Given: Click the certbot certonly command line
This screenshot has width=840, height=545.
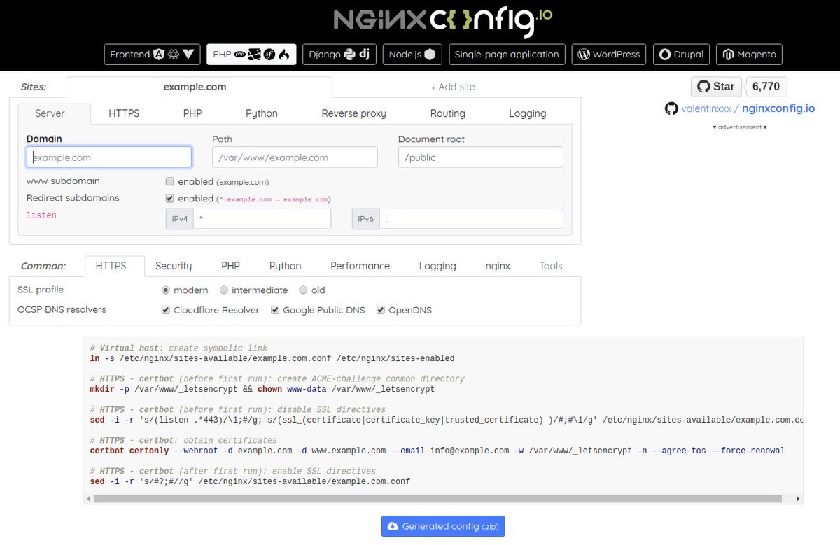Looking at the screenshot, I should coord(437,451).
